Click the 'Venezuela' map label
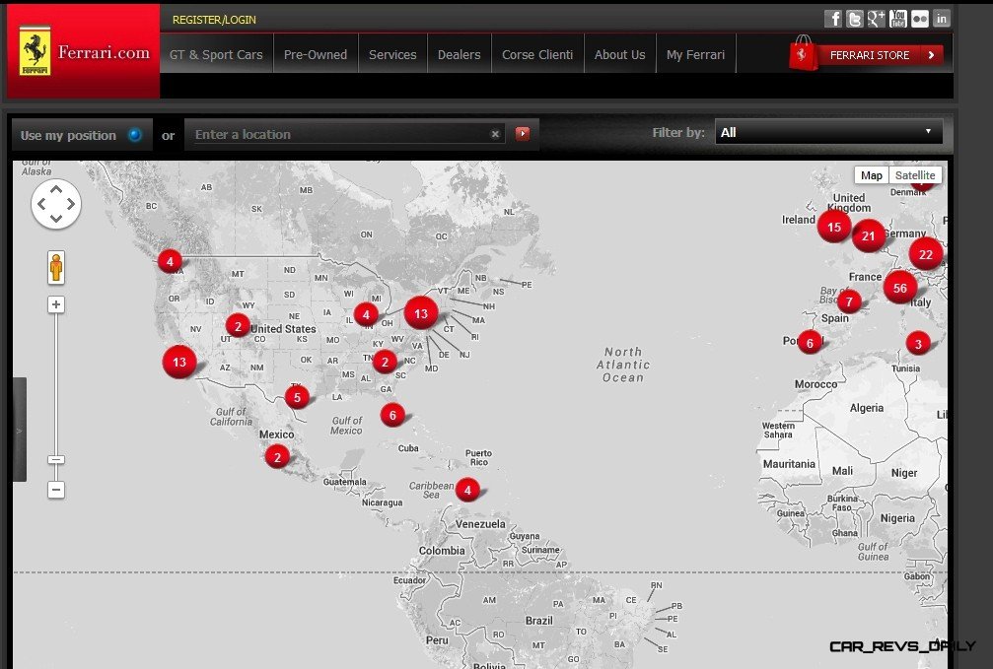 (480, 524)
